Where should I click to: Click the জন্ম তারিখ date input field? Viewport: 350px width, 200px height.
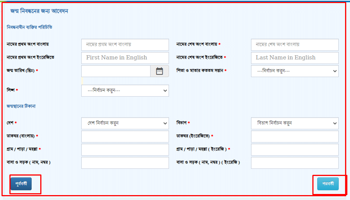[116, 71]
